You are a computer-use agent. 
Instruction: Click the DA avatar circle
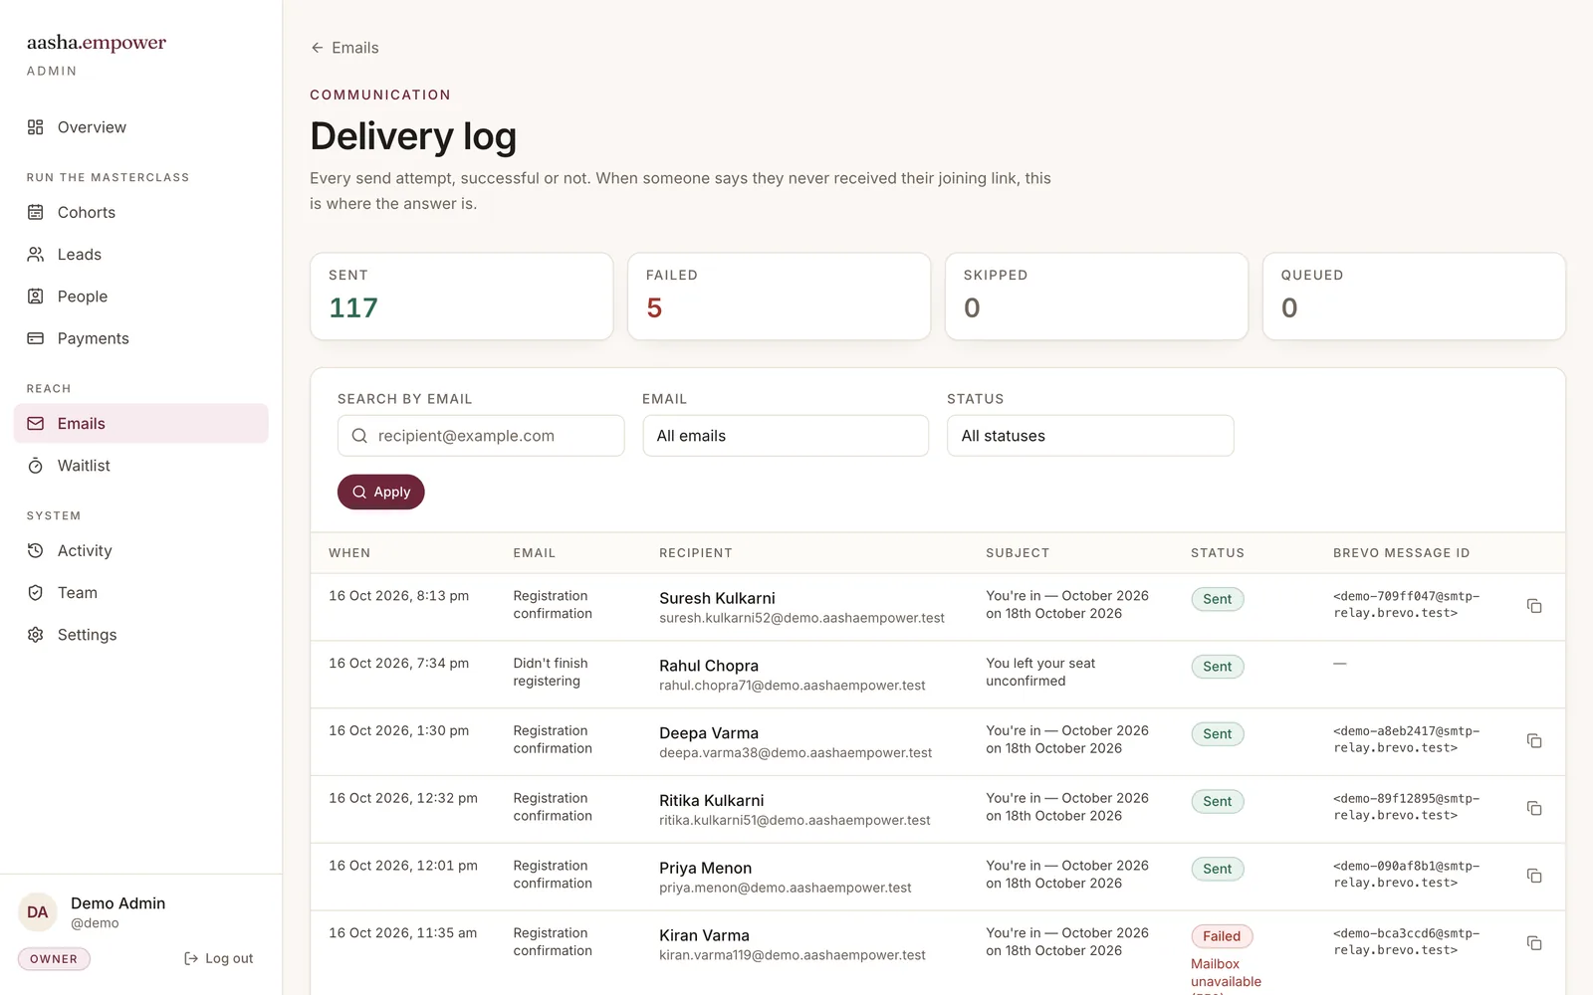pos(38,912)
